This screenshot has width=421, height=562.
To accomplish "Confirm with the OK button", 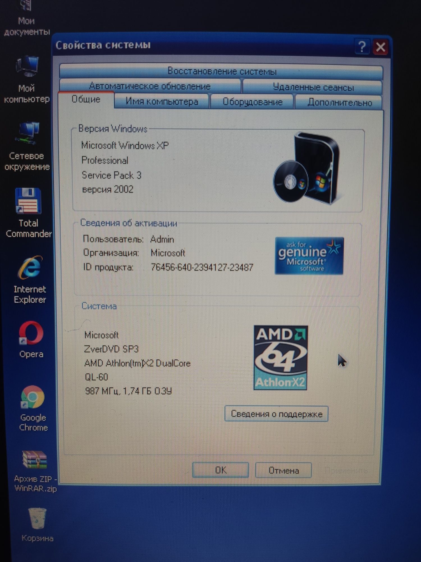I will click(x=221, y=470).
